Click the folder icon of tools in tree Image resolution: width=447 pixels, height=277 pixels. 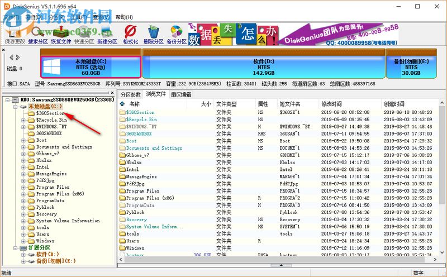click(31, 227)
